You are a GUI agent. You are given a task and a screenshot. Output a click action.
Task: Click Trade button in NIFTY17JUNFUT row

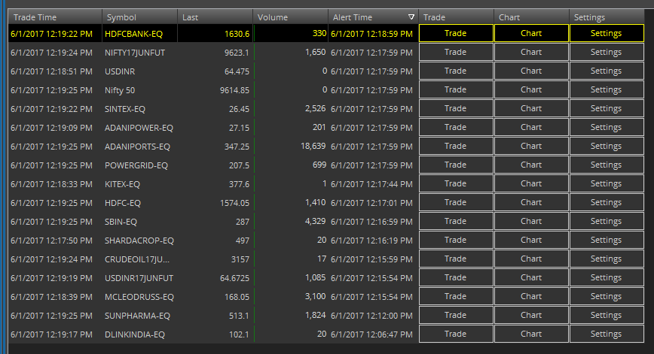(x=455, y=53)
